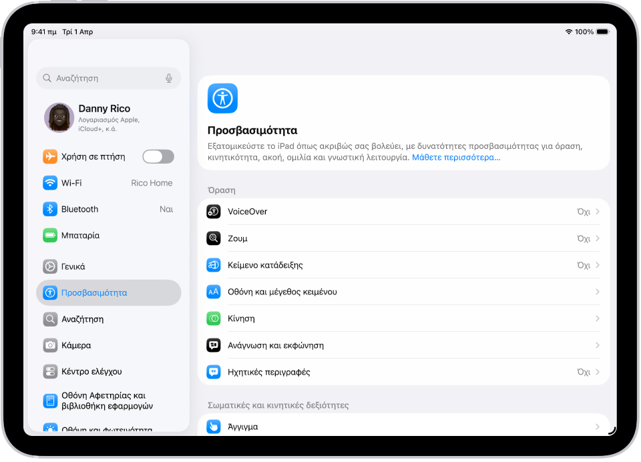Click the Ανάγνωση και εκφώνηση icon

tap(214, 345)
